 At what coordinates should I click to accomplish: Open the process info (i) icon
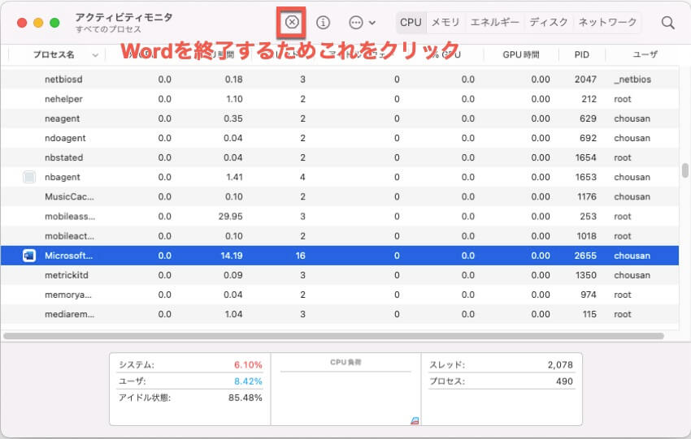tap(323, 22)
